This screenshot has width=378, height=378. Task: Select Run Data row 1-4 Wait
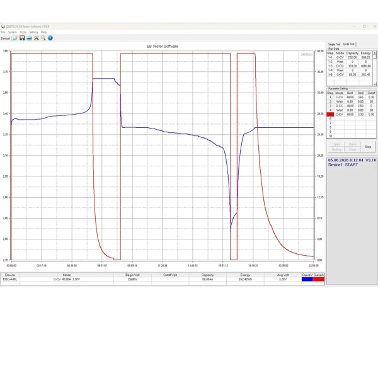point(350,71)
